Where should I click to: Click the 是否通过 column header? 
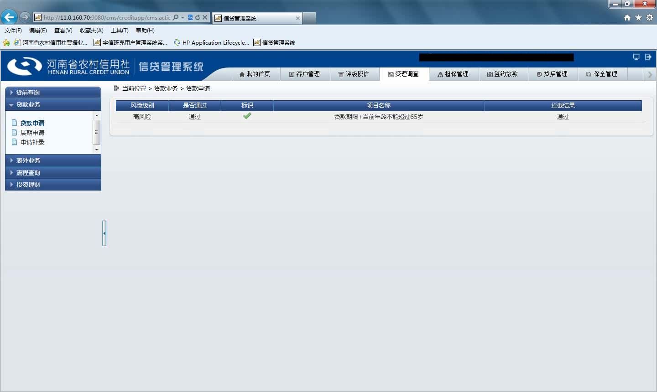click(x=195, y=105)
